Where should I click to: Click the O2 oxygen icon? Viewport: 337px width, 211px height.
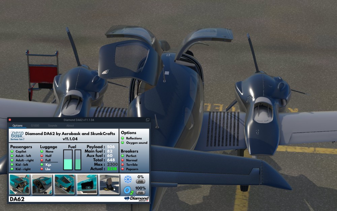point(128,190)
